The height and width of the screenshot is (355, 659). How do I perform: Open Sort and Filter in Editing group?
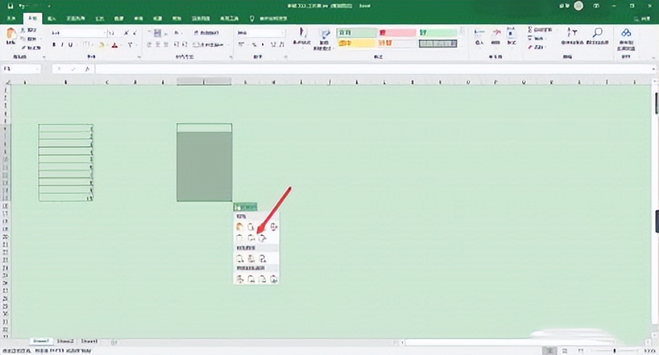click(x=572, y=36)
